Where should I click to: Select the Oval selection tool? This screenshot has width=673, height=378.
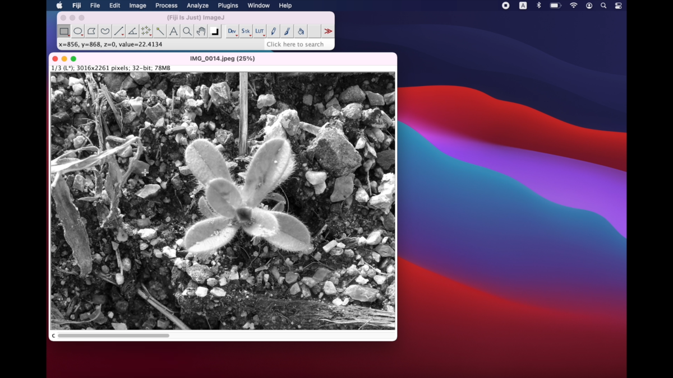point(78,31)
